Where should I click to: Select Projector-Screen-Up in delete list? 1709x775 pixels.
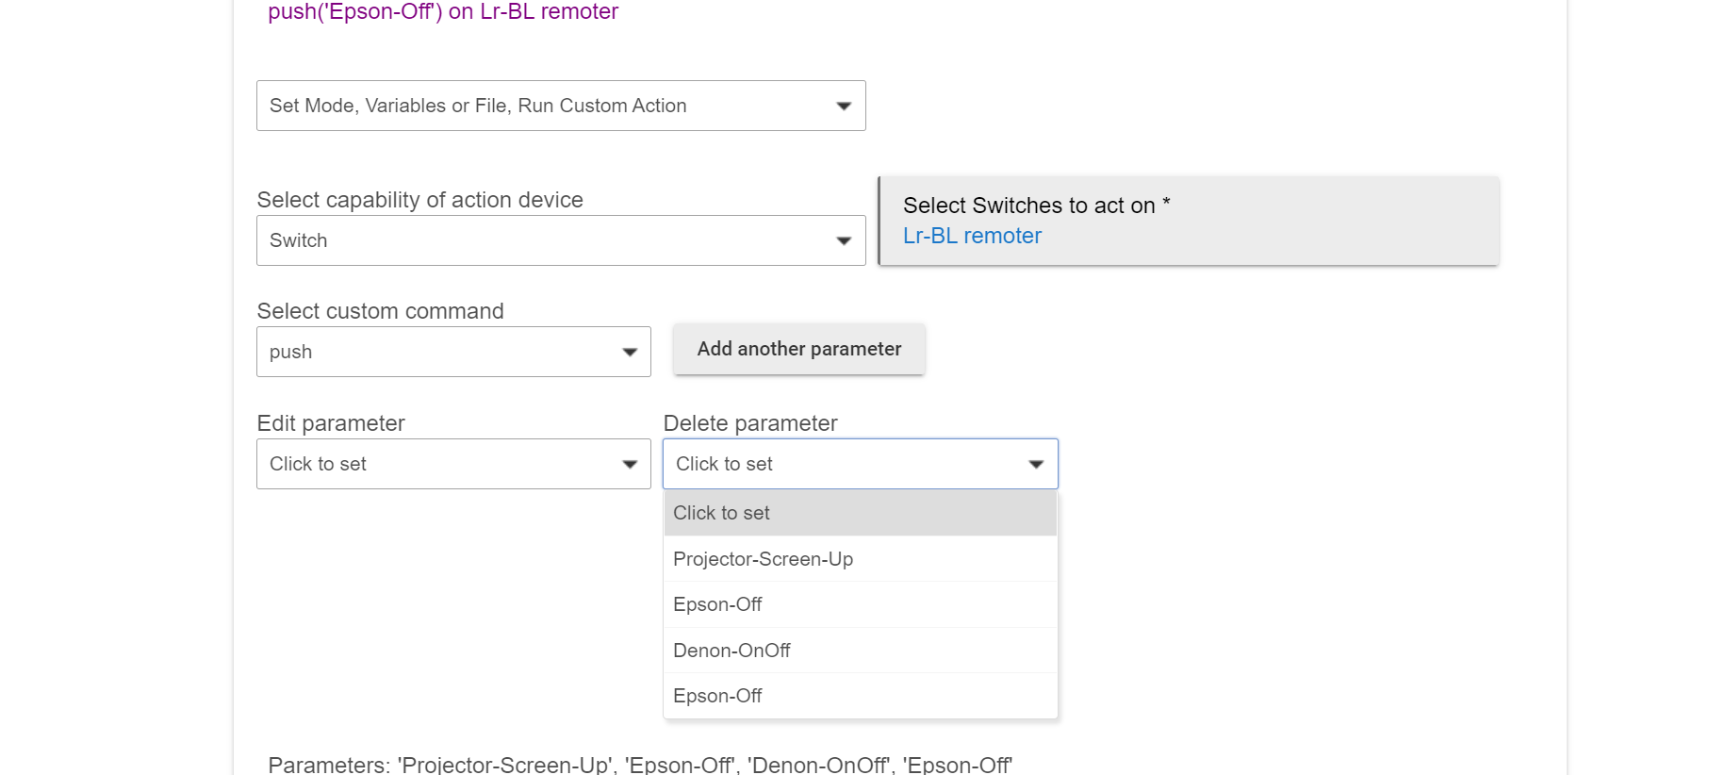[x=860, y=559]
